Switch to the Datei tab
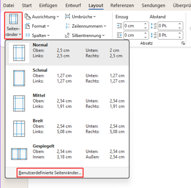This screenshot has width=191, height=188. (x=9, y=5)
